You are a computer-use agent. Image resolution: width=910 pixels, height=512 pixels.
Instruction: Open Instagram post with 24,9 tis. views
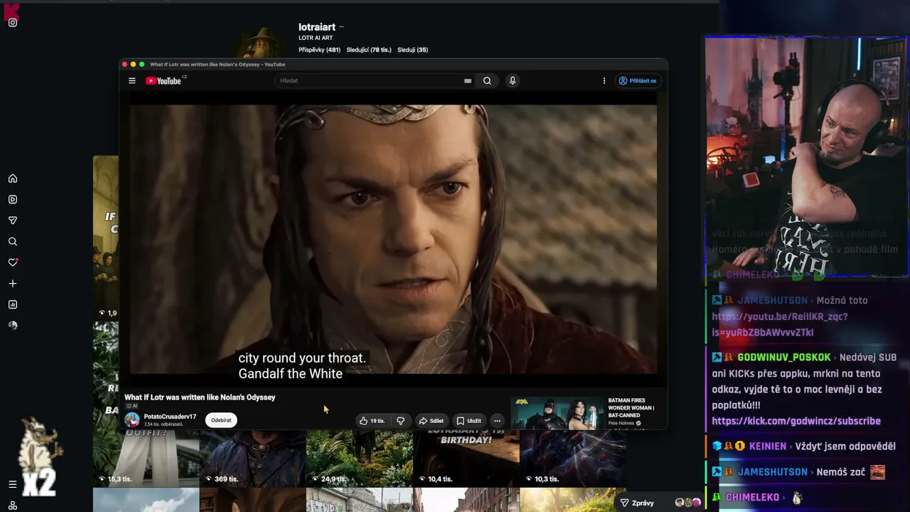pyautogui.click(x=359, y=459)
